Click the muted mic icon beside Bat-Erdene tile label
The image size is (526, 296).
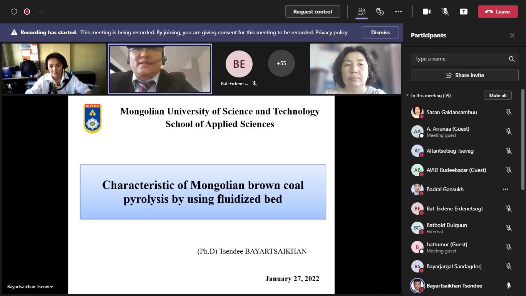tap(255, 83)
